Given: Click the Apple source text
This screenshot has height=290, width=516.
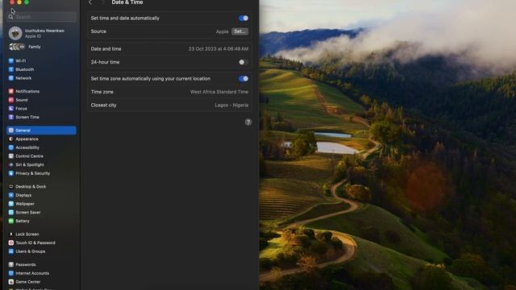Looking at the screenshot, I should tap(223, 31).
